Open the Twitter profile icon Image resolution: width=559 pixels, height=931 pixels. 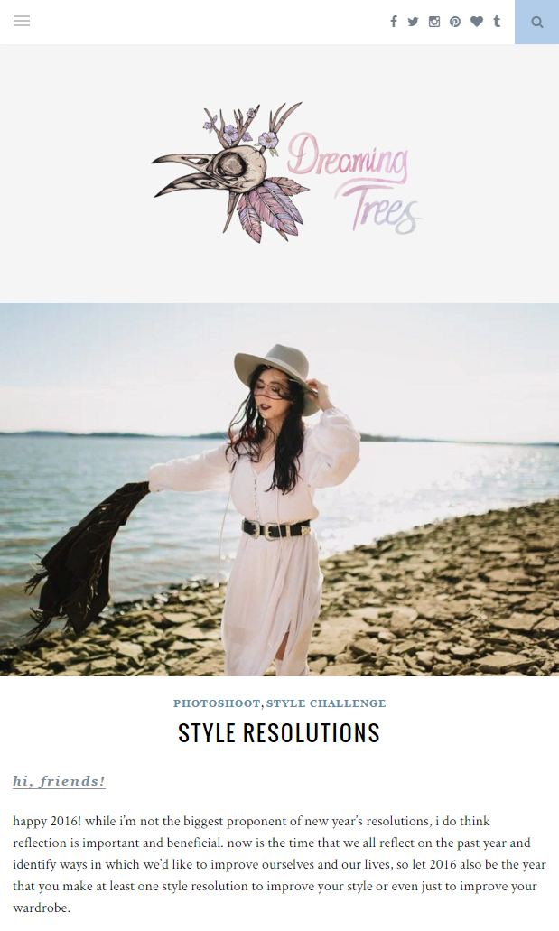pos(413,22)
